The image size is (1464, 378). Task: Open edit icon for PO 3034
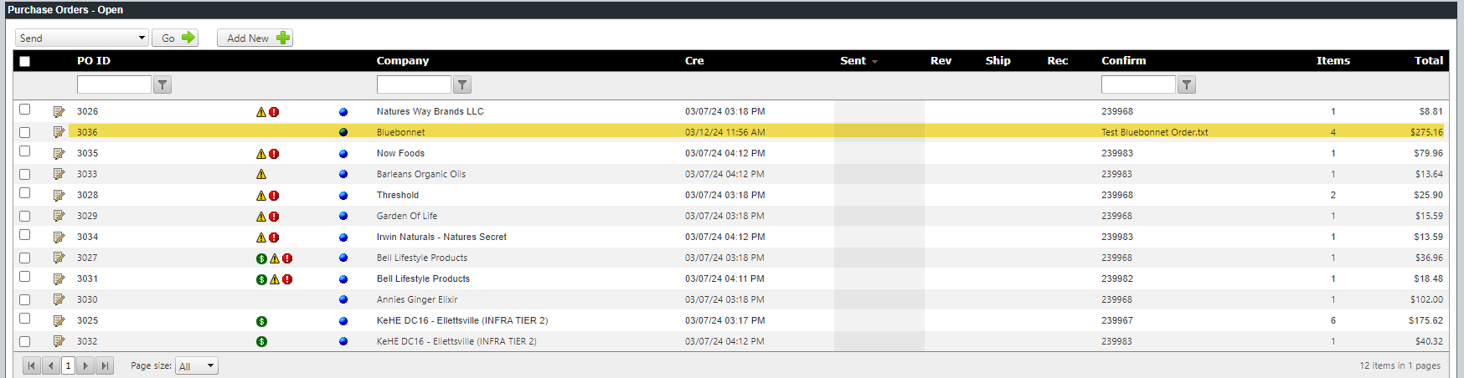click(x=59, y=237)
